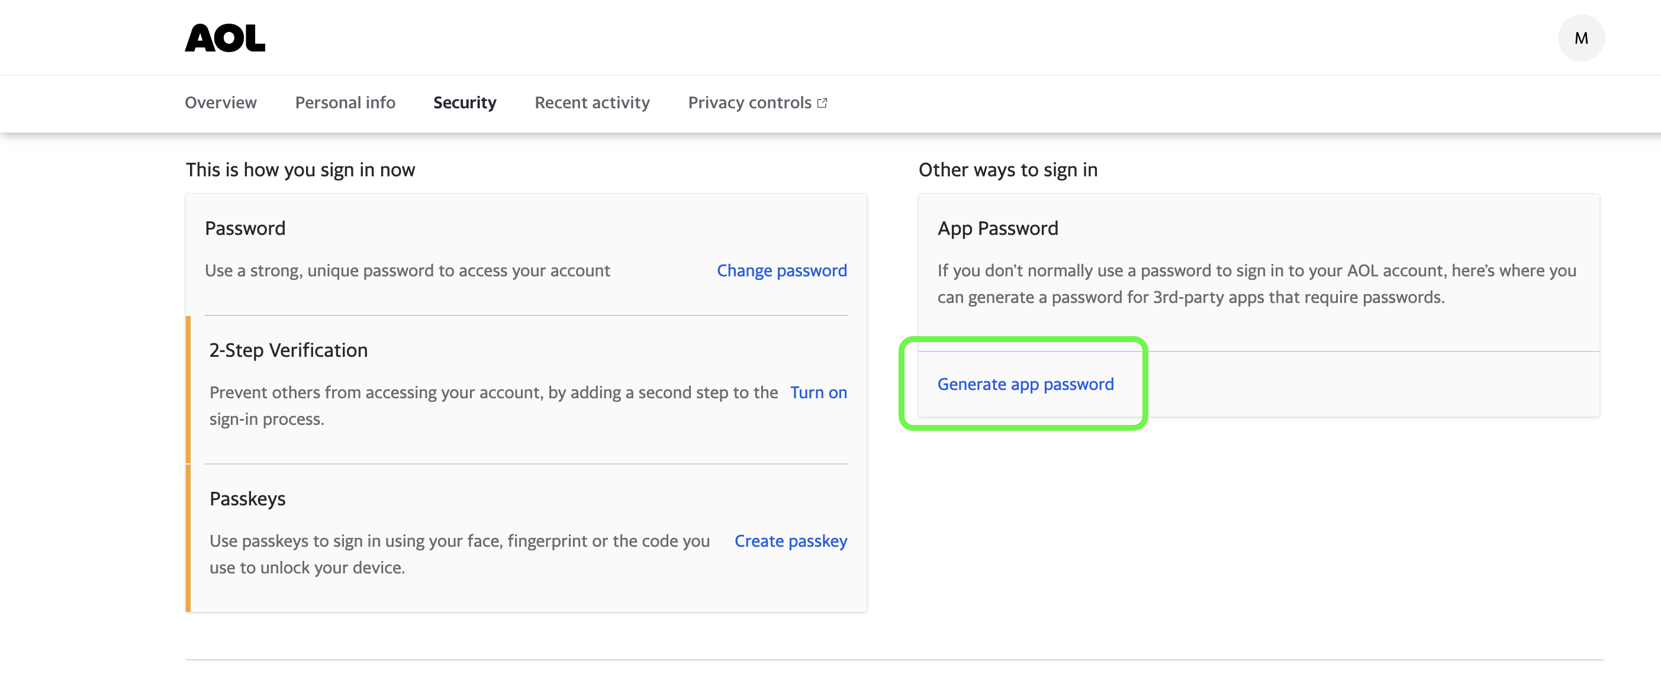This screenshot has width=1661, height=690.
Task: Click the AOL logo
Action: [x=224, y=38]
